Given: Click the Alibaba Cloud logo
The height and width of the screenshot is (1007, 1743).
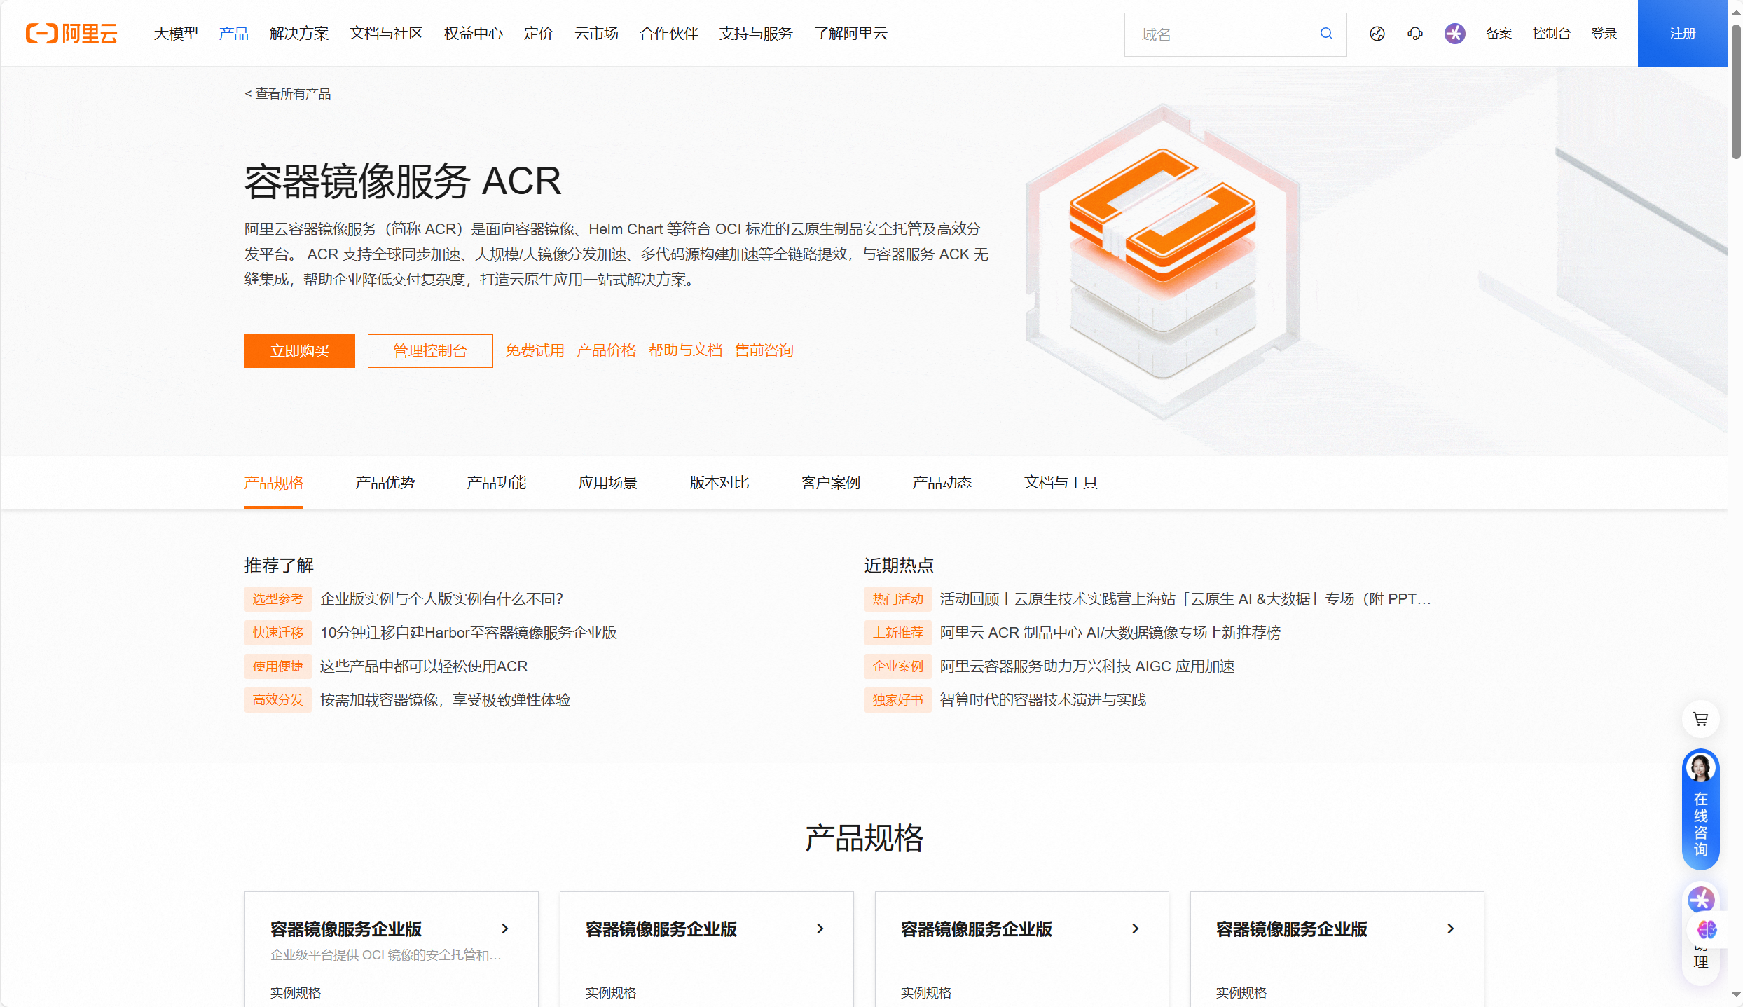Looking at the screenshot, I should [x=71, y=34].
